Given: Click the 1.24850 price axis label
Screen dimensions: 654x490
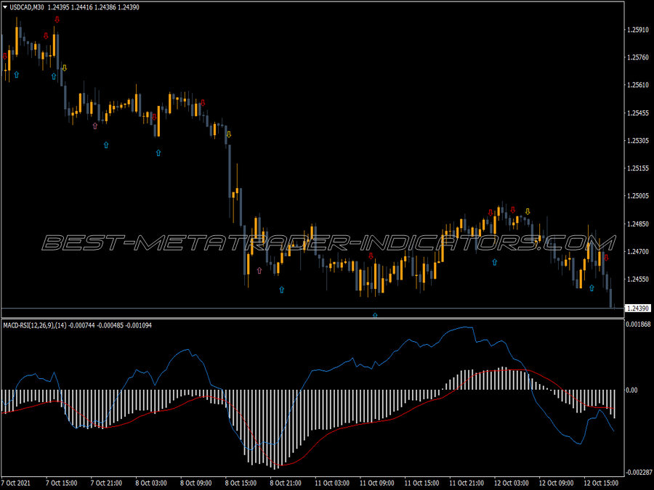Looking at the screenshot, I should [638, 224].
